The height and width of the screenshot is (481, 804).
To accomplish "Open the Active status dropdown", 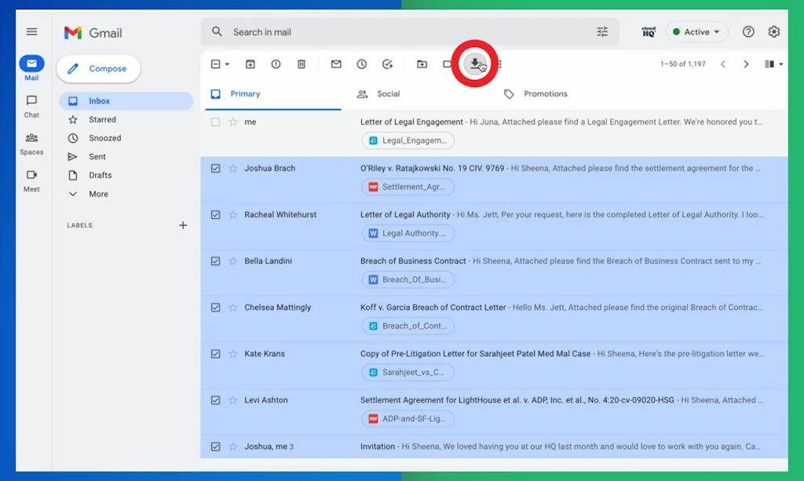I will click(696, 31).
